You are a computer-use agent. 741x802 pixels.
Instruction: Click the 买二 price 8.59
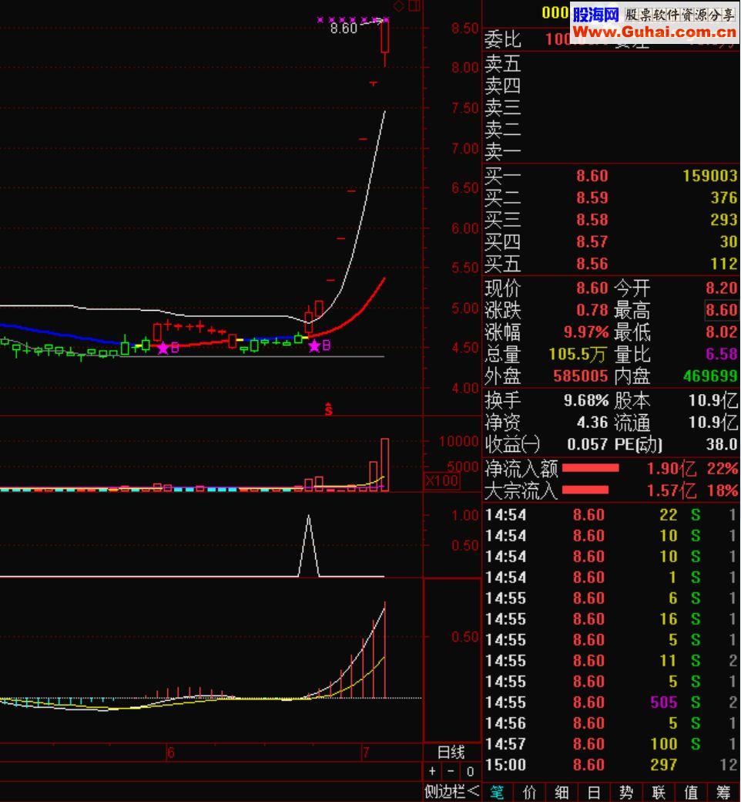[592, 198]
